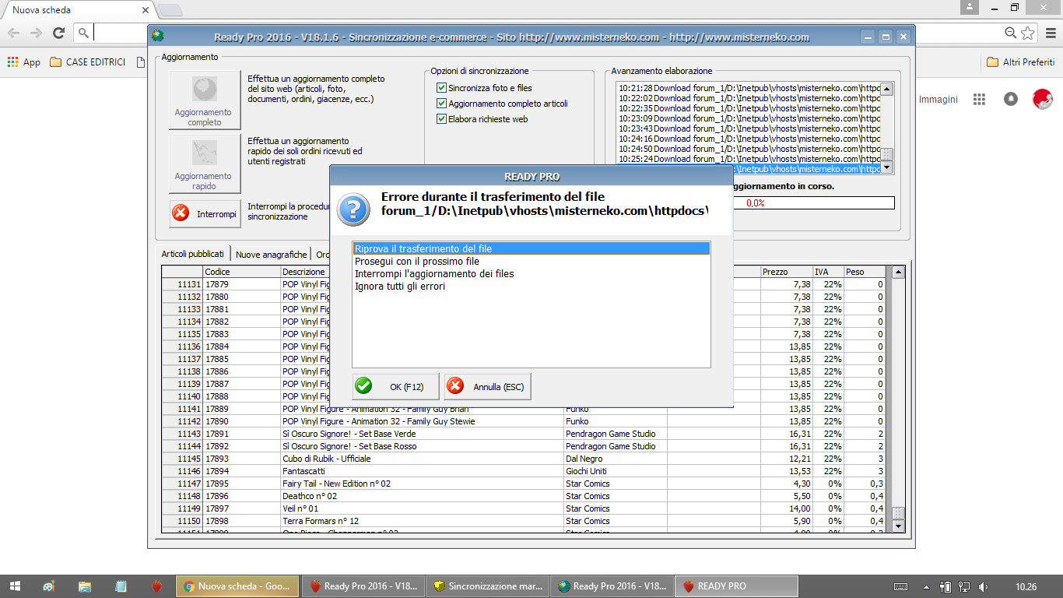Click the log list scroll-down arrow

[887, 168]
